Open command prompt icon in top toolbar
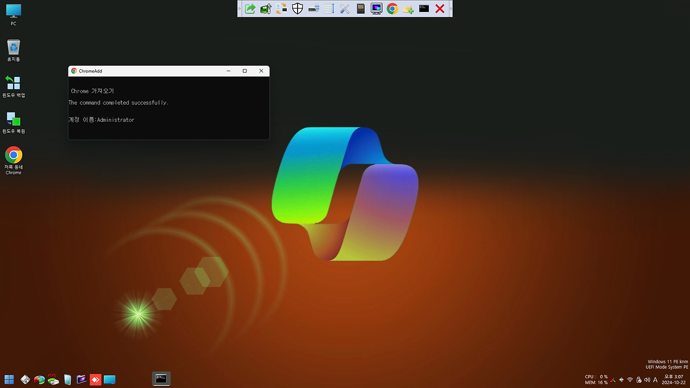Viewport: 690px width, 388px height. pyautogui.click(x=424, y=9)
